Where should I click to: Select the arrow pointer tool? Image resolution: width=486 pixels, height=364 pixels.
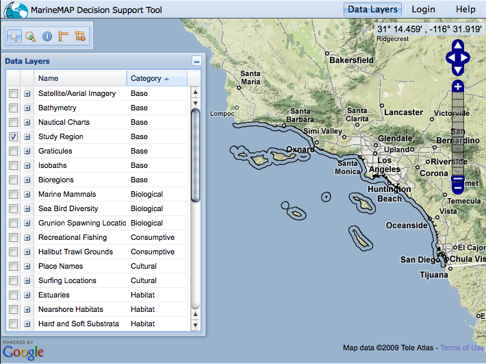click(14, 36)
